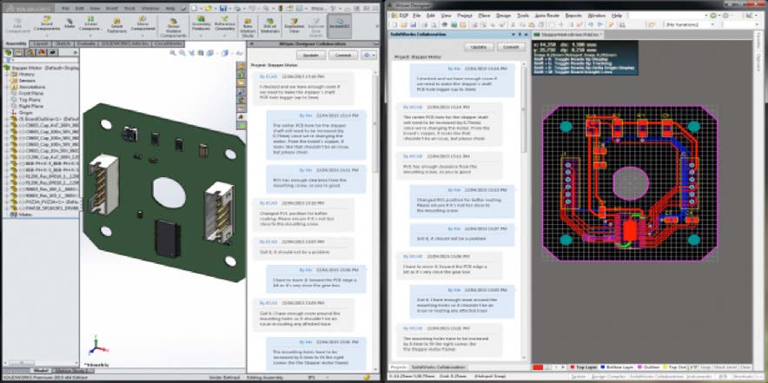
Task: Click the Instant3D button
Action: click(339, 25)
